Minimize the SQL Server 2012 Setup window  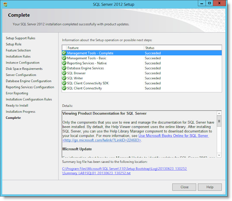(202, 3)
